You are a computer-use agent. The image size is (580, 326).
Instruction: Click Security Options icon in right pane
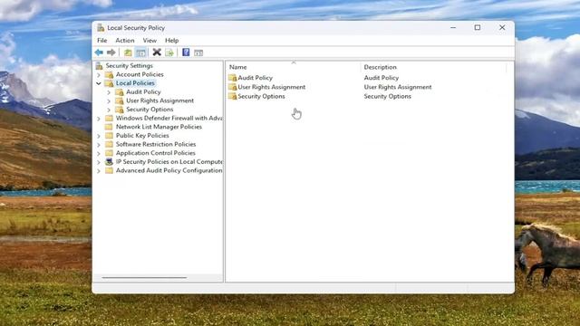point(232,96)
